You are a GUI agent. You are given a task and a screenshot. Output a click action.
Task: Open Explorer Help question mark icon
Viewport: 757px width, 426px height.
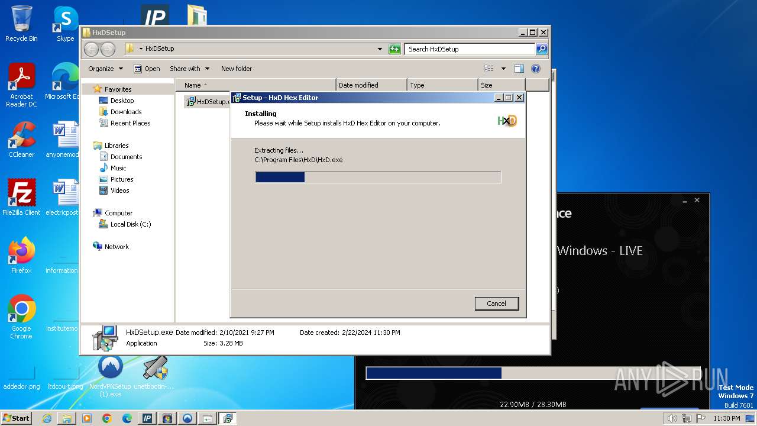(x=536, y=69)
